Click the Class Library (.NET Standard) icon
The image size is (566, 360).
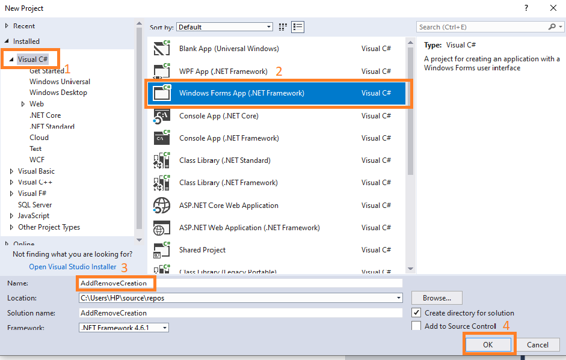tap(162, 160)
